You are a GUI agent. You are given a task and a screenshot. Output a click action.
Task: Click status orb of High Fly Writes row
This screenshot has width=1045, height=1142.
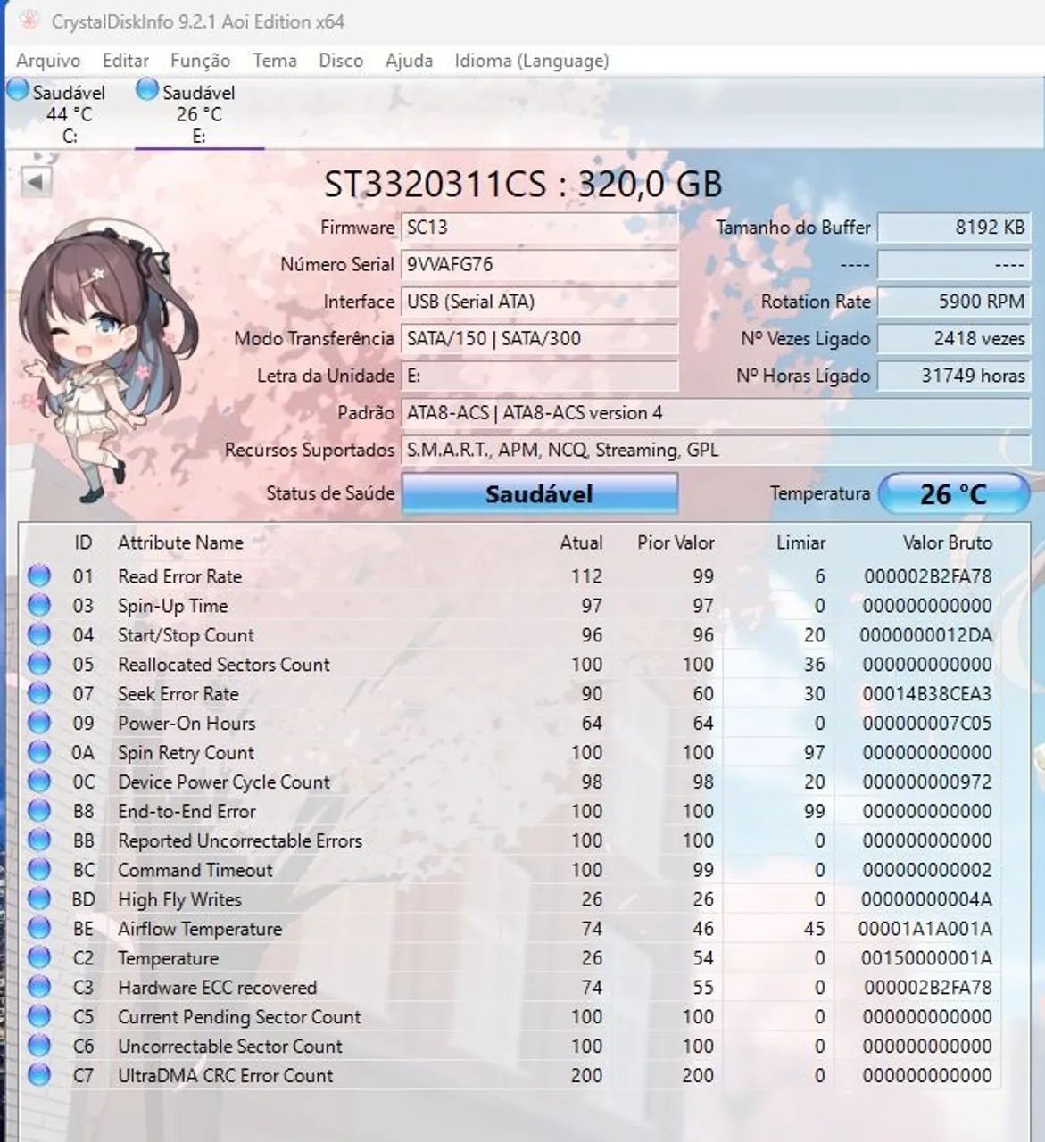[39, 899]
